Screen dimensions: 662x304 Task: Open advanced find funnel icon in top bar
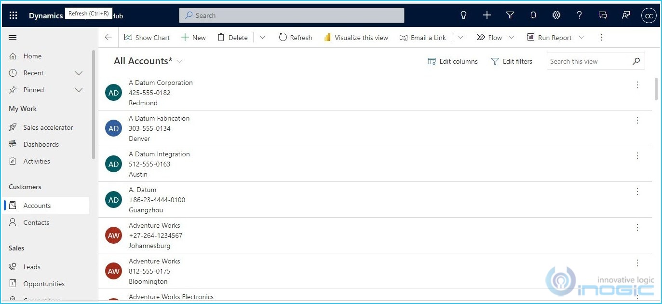tap(510, 15)
